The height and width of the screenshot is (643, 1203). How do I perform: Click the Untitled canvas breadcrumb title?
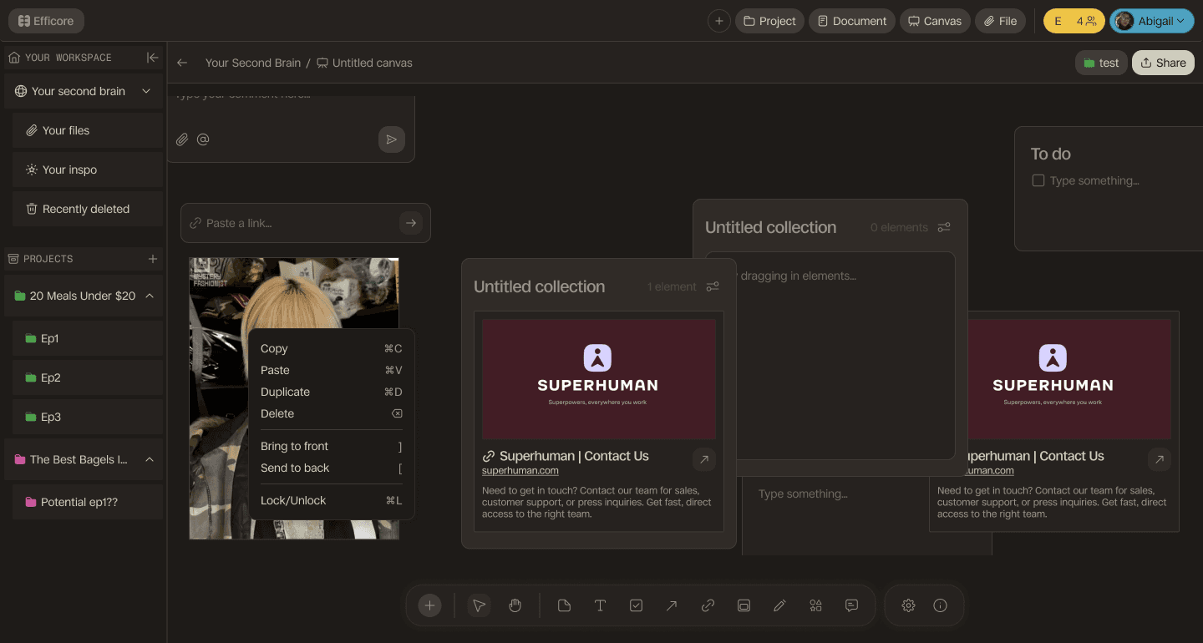coord(372,63)
